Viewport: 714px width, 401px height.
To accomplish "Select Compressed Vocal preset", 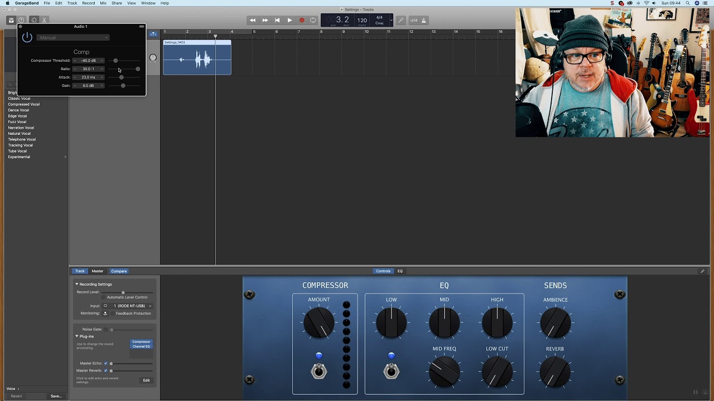I will pyautogui.click(x=23, y=104).
